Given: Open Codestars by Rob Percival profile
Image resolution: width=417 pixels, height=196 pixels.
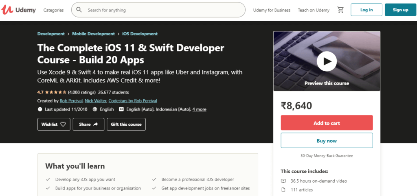Looking at the screenshot, I should [x=133, y=101].
